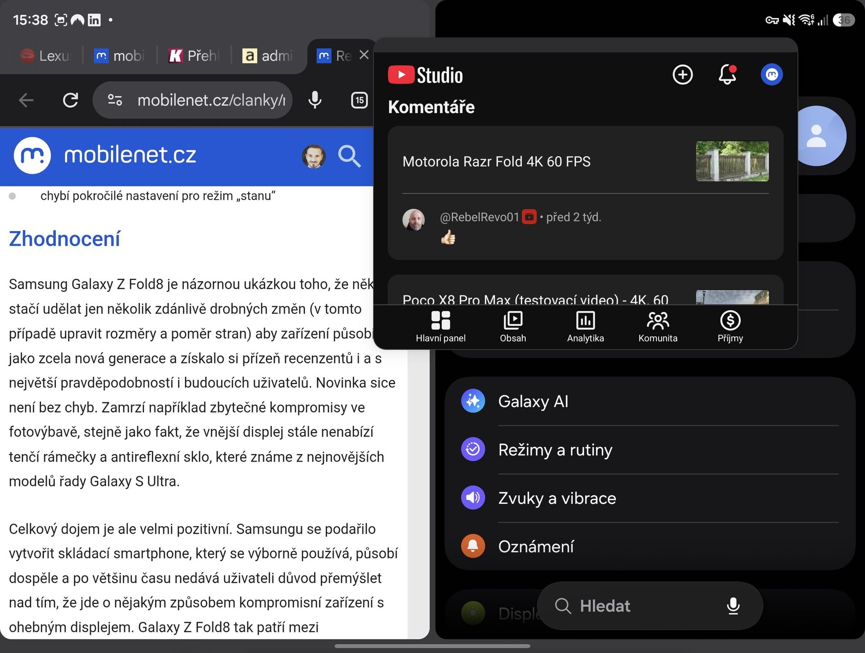Open the user profile photo on mobilenet.cz
The width and height of the screenshot is (865, 653).
314,156
